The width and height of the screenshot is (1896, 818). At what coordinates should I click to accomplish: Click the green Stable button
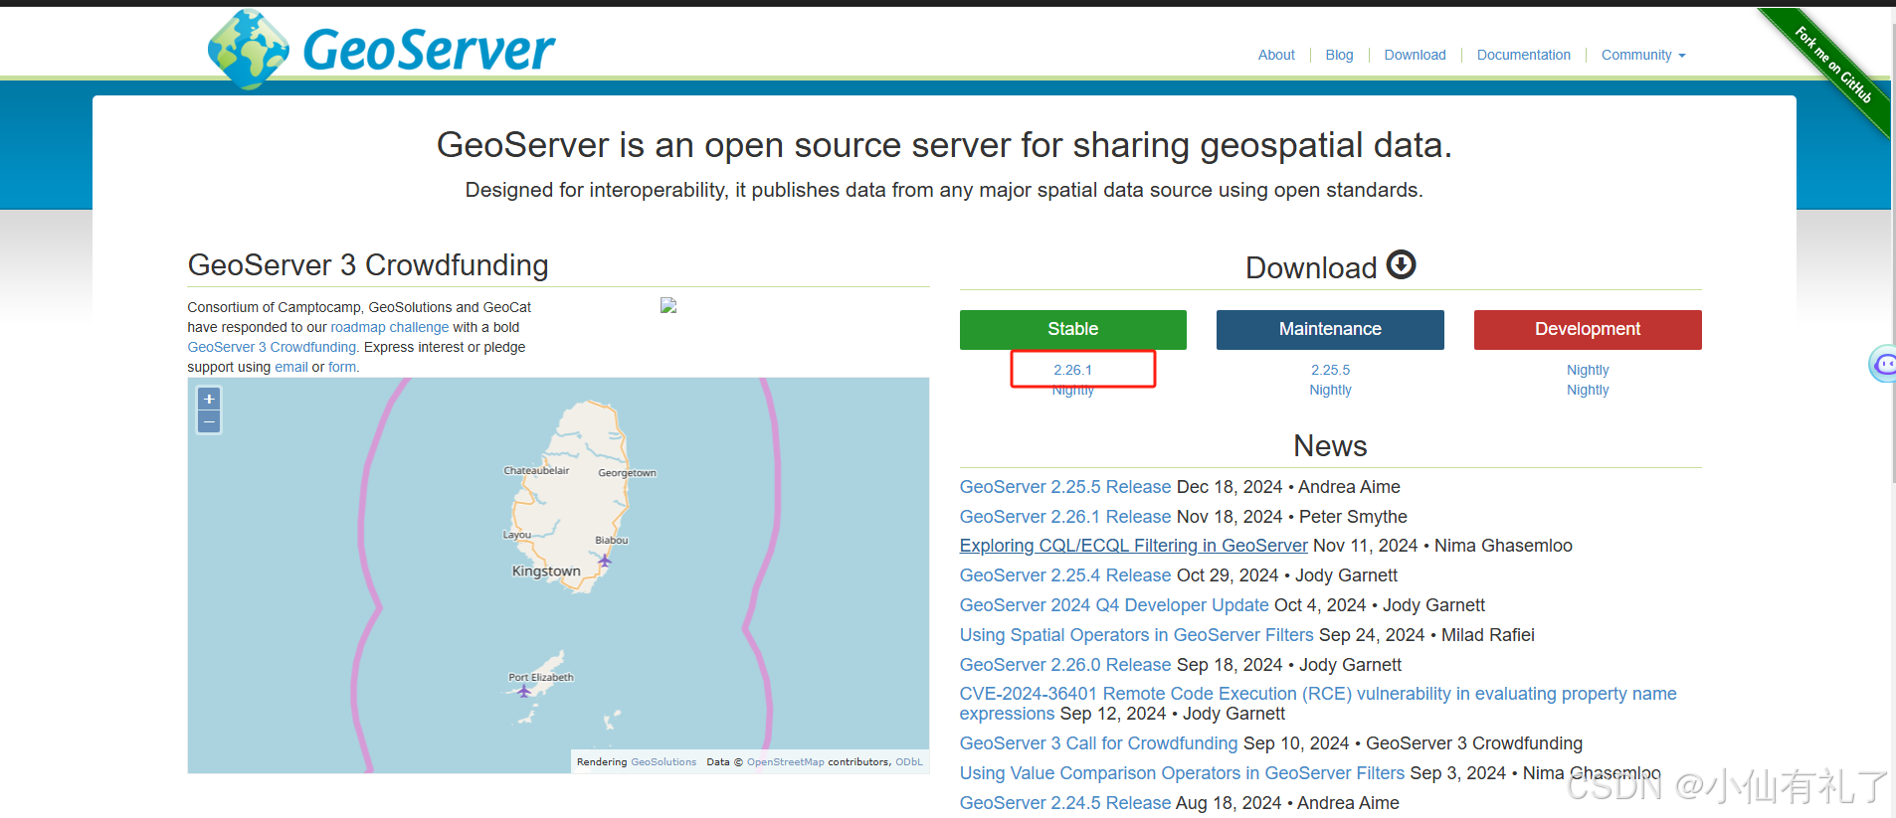[x=1072, y=329]
